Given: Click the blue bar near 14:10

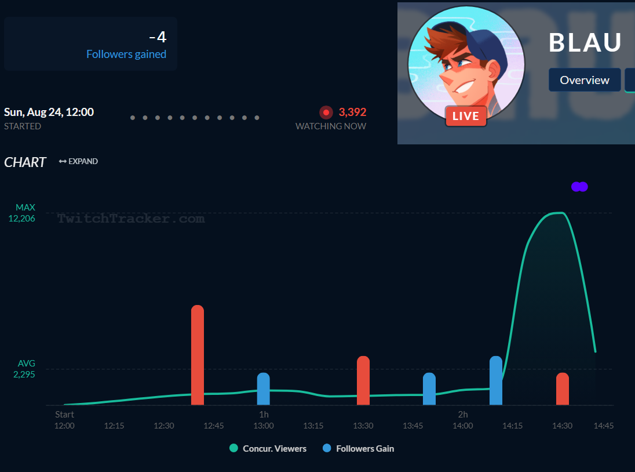Looking at the screenshot, I should [x=496, y=380].
